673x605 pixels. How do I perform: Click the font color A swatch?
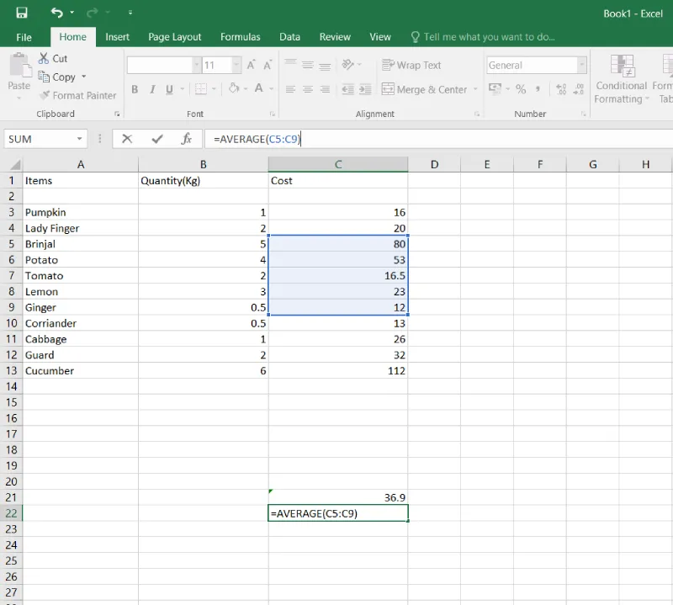258,89
